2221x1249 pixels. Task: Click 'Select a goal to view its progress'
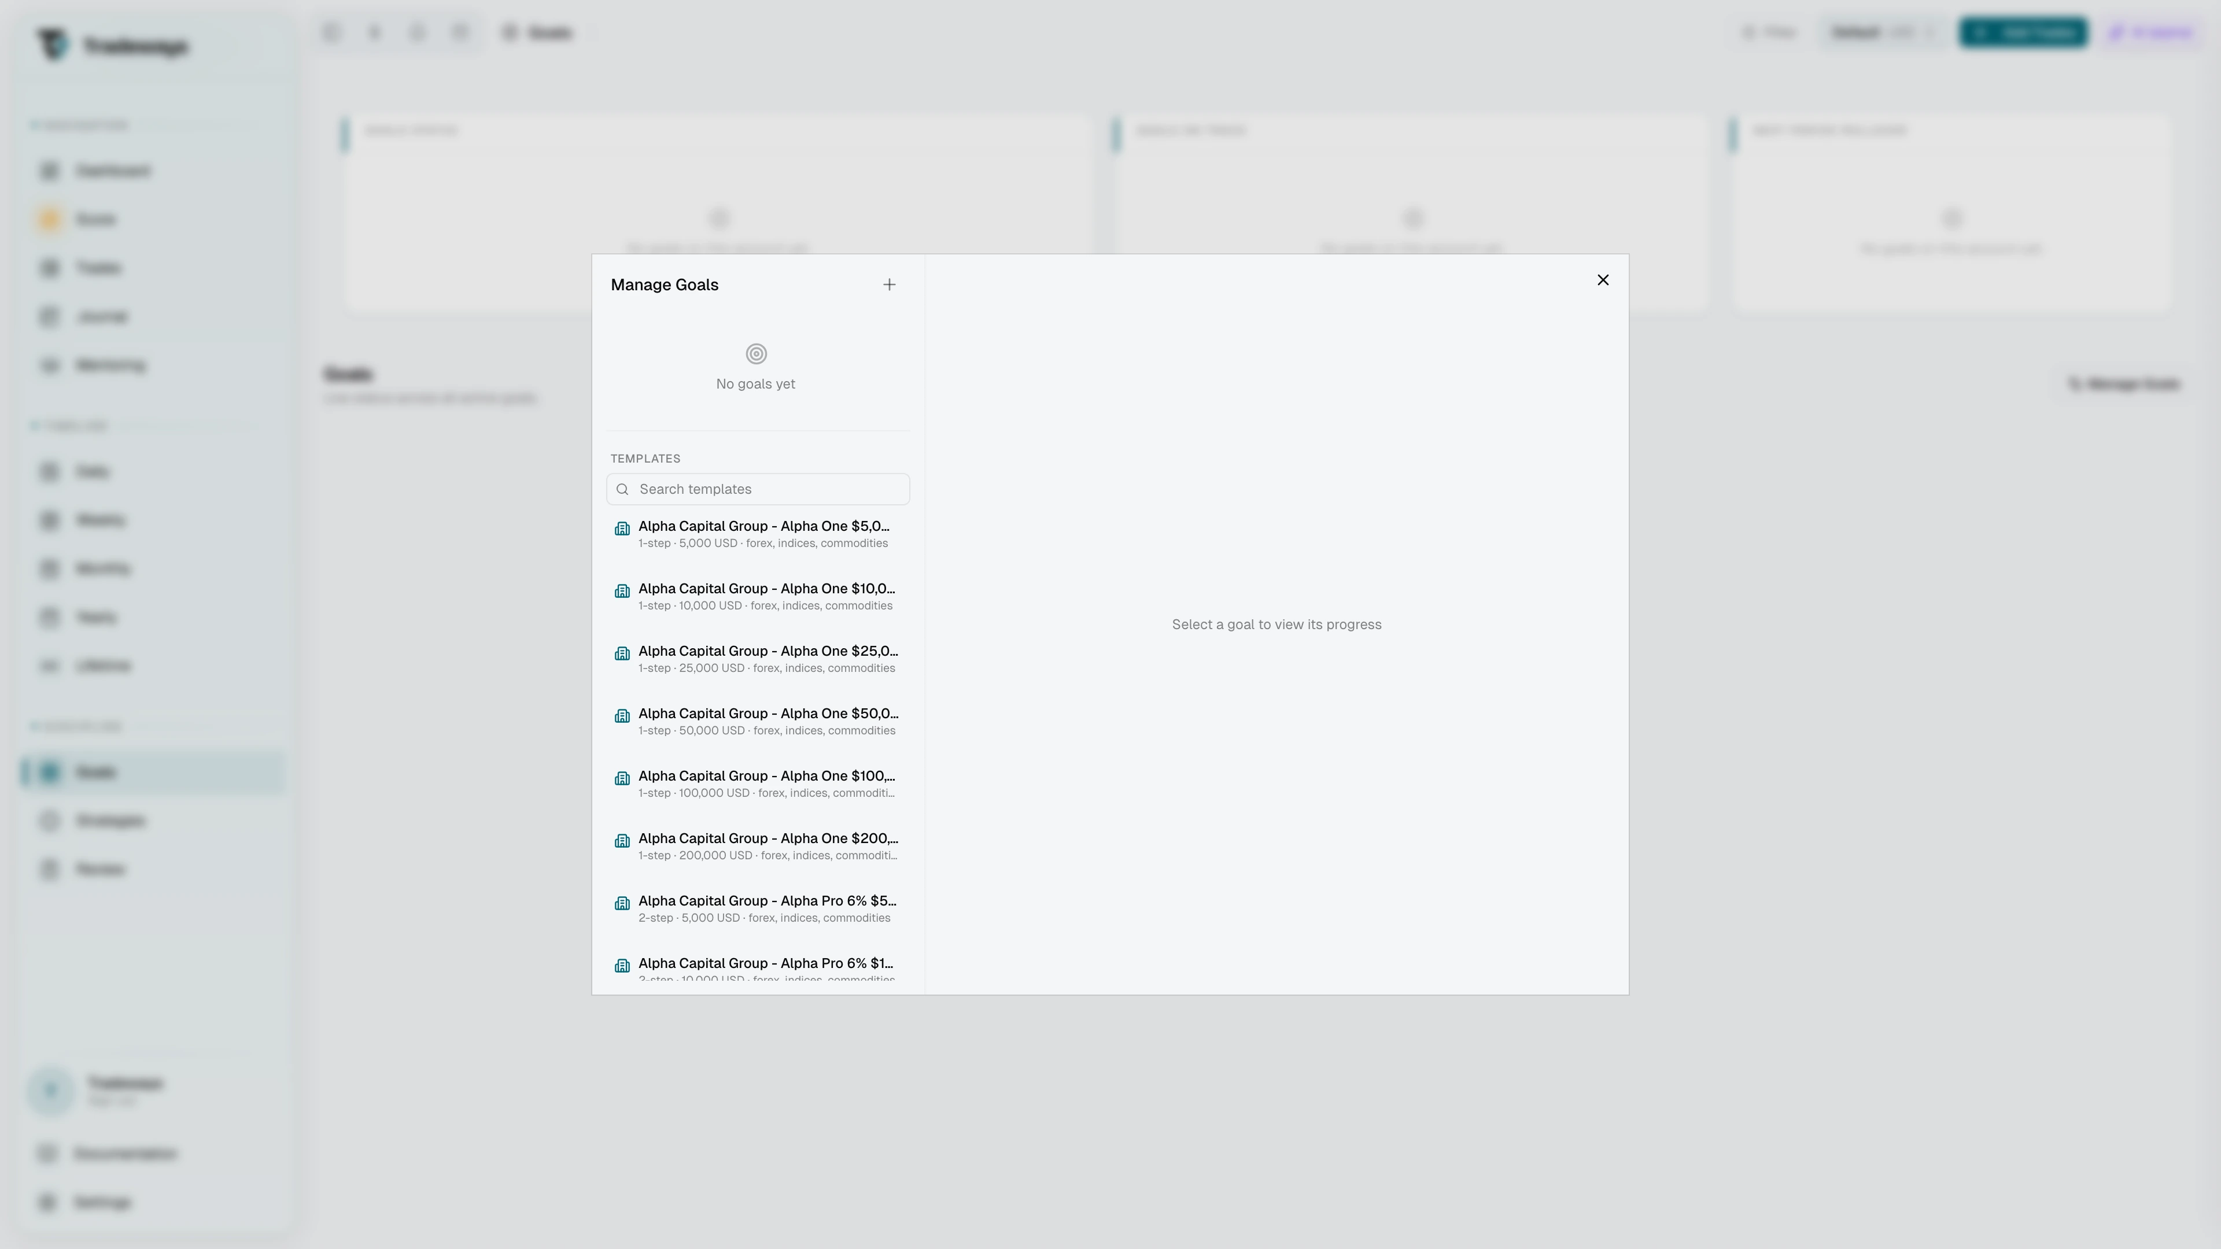(x=1276, y=625)
